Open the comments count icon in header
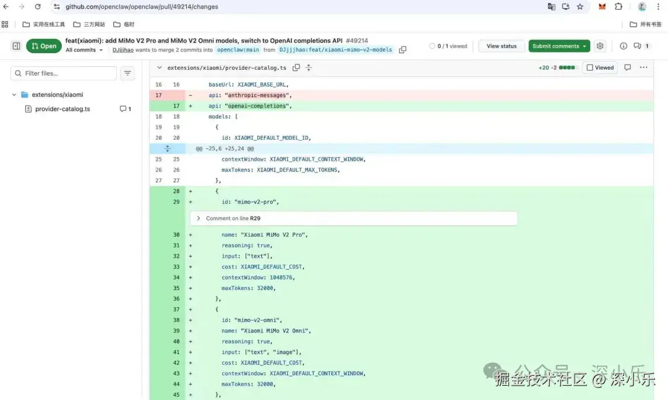 641,46
